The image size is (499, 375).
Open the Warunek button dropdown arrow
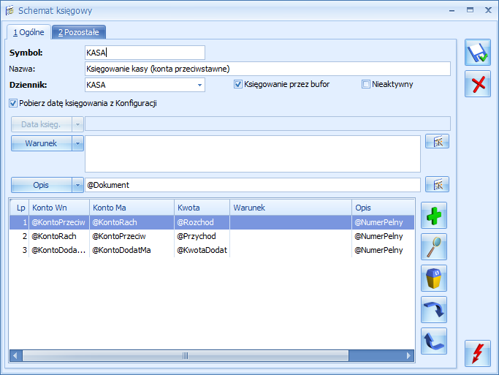coord(77,143)
